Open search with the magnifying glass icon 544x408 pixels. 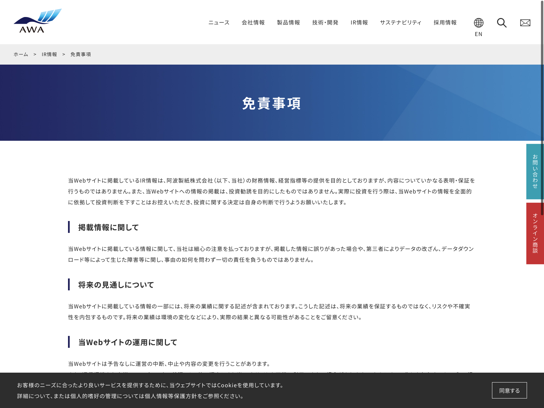(x=502, y=23)
